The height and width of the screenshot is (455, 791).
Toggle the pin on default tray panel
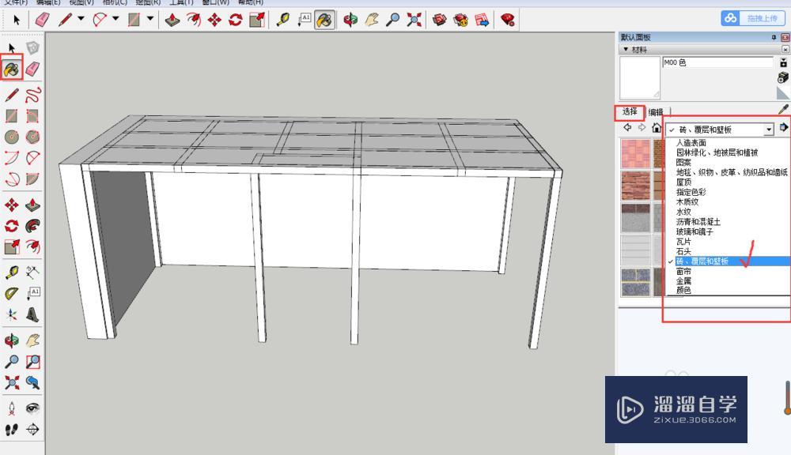(774, 37)
